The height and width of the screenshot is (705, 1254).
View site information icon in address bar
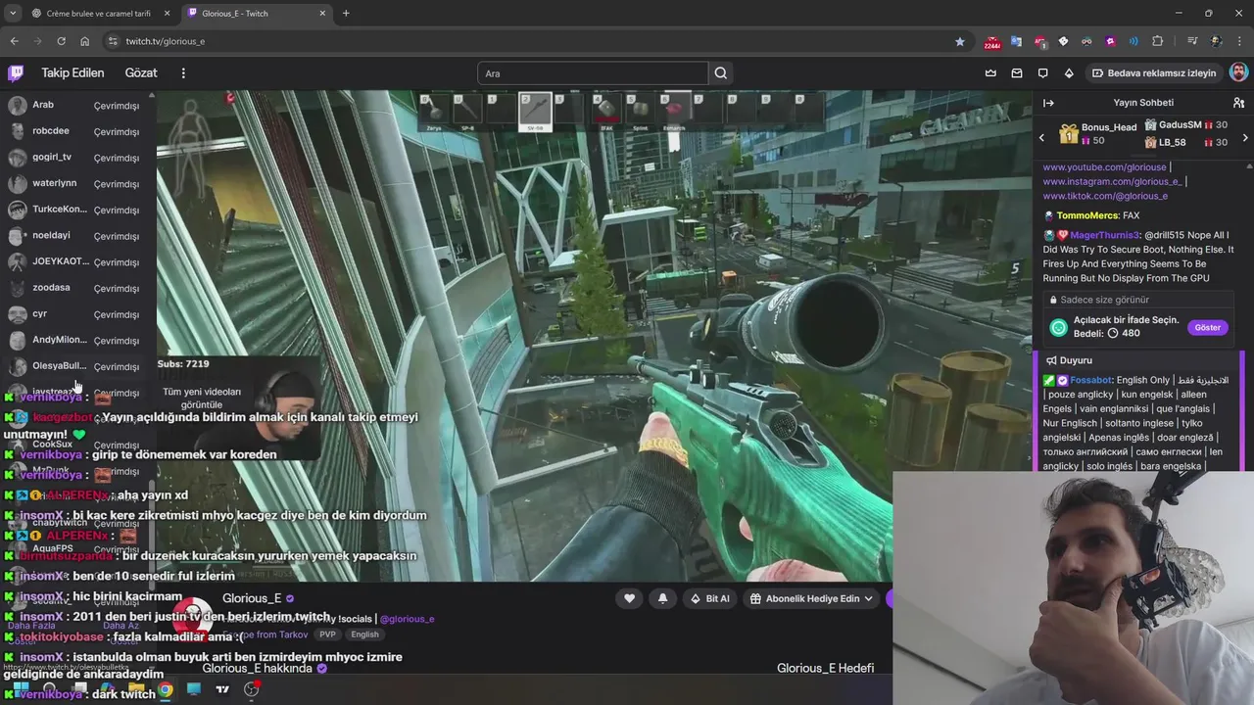tap(113, 41)
